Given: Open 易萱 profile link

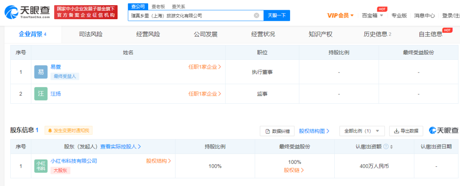Looking at the screenshot, I should [56, 67].
